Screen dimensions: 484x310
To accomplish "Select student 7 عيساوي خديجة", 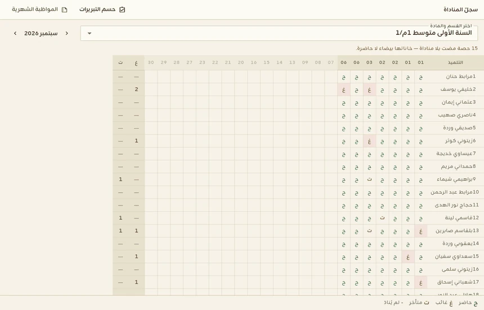I will click(456, 154).
